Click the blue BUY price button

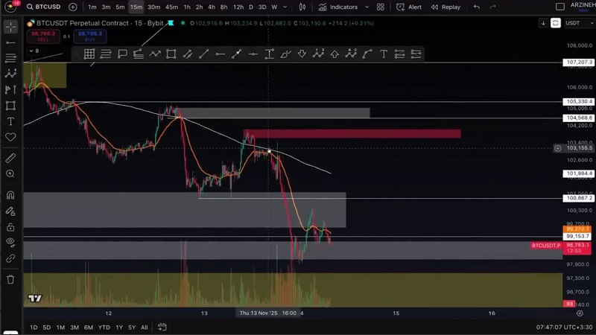pyautogui.click(x=89, y=36)
